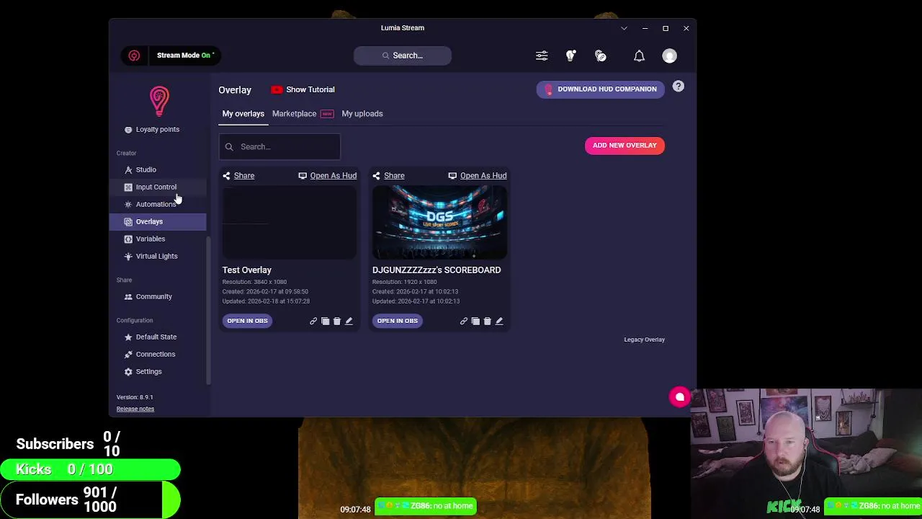This screenshot has width=922, height=519.
Task: Click the Kicks 0 / 100 bar
Action: click(x=90, y=470)
